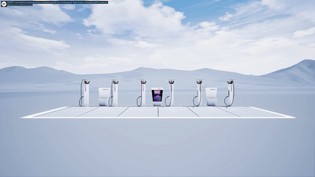
Task: Open the IONITY commissions Designworks video title
Action: pos(57,2)
